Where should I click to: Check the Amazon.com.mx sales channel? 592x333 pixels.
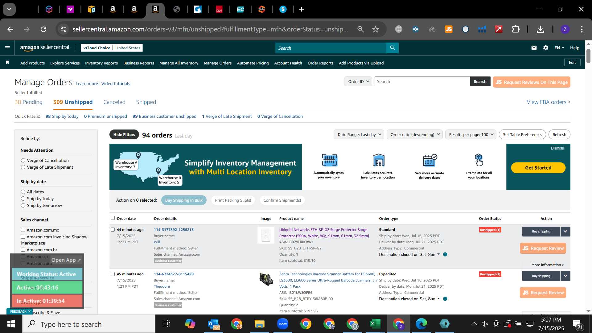click(23, 230)
